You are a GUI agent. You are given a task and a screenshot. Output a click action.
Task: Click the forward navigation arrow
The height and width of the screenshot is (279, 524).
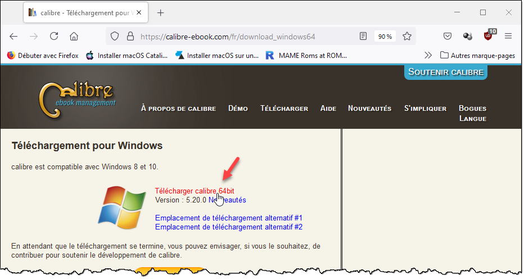(33, 37)
